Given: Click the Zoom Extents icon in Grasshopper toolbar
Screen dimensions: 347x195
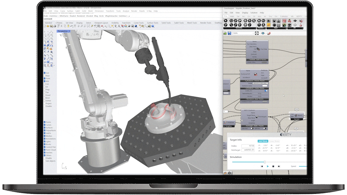Looking at the screenshot, I should click(257, 33).
